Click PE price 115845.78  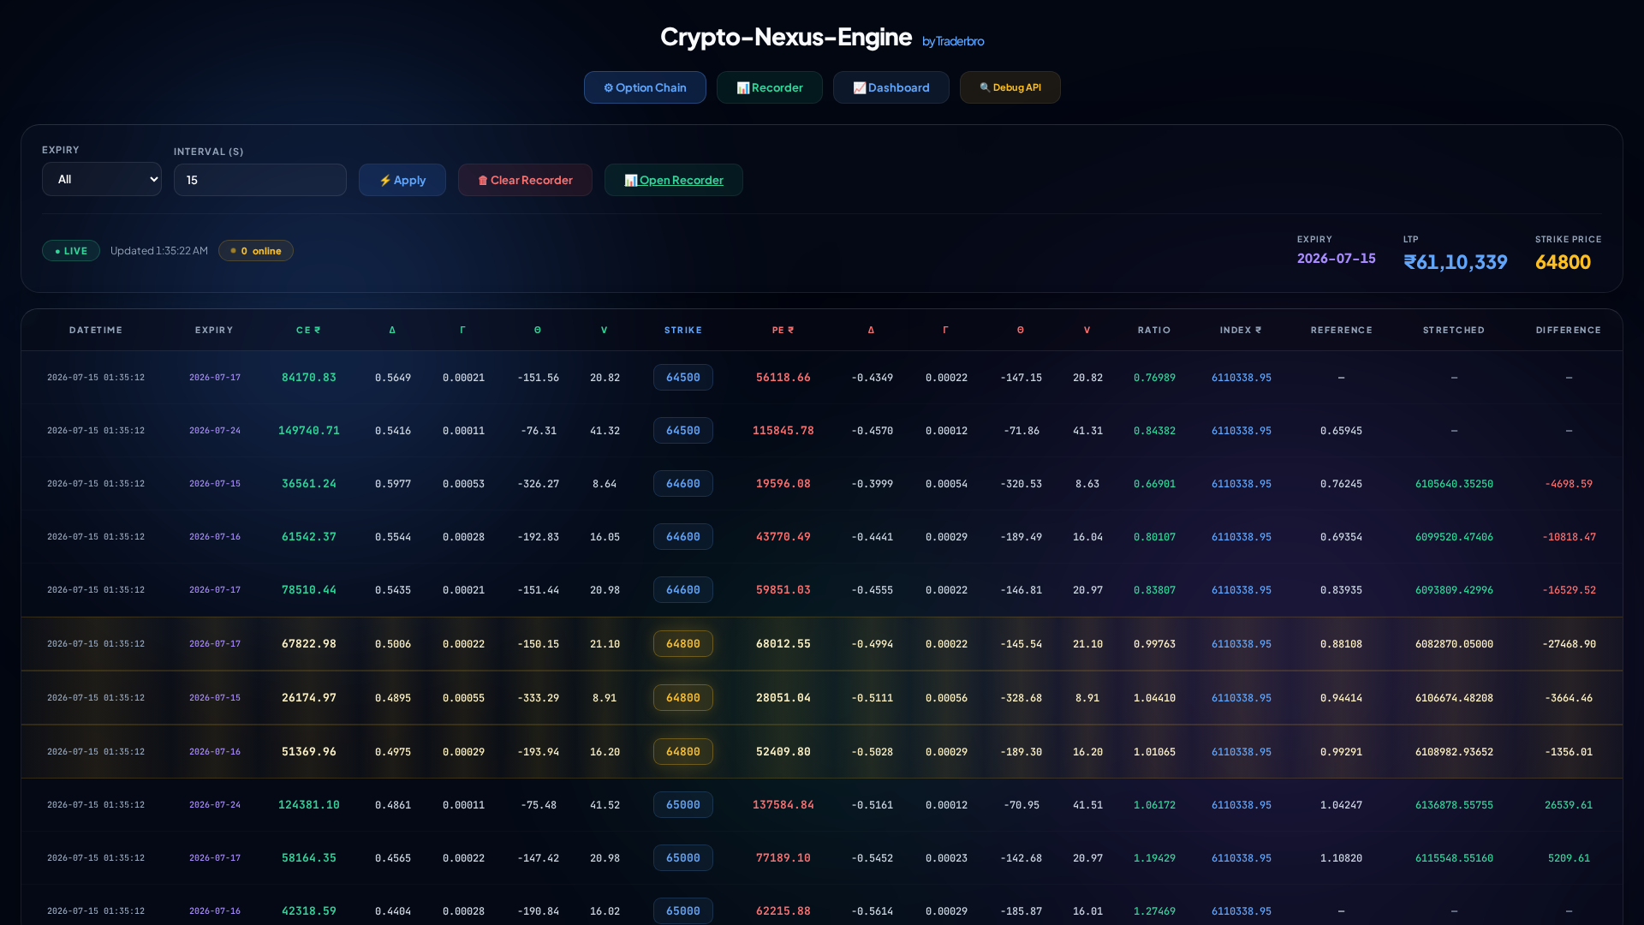point(783,431)
